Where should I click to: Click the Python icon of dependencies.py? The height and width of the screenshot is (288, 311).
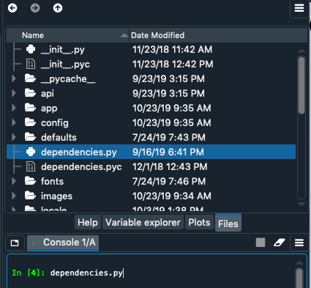click(x=31, y=152)
